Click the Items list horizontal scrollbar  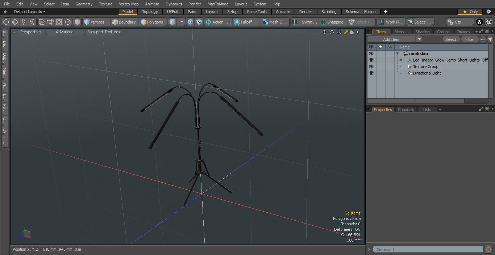(x=415, y=101)
